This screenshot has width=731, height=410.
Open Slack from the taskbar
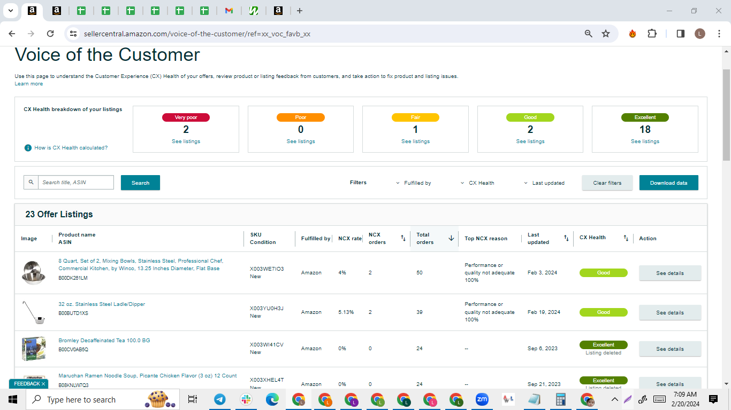point(246,399)
